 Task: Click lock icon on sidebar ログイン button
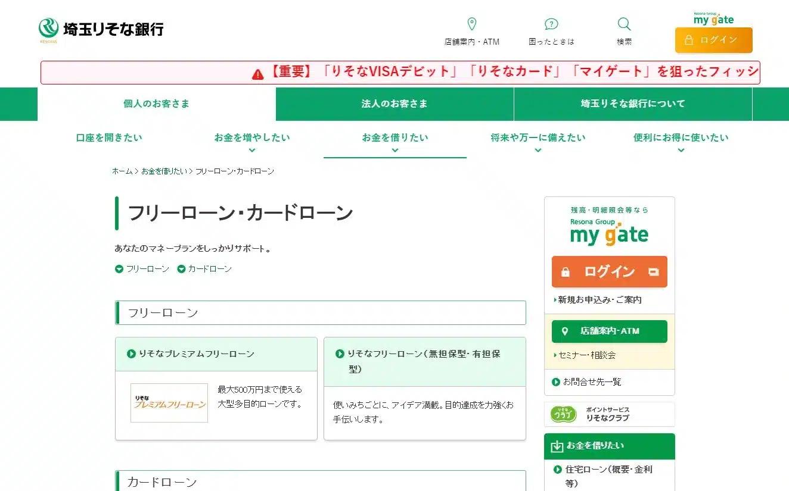point(566,272)
